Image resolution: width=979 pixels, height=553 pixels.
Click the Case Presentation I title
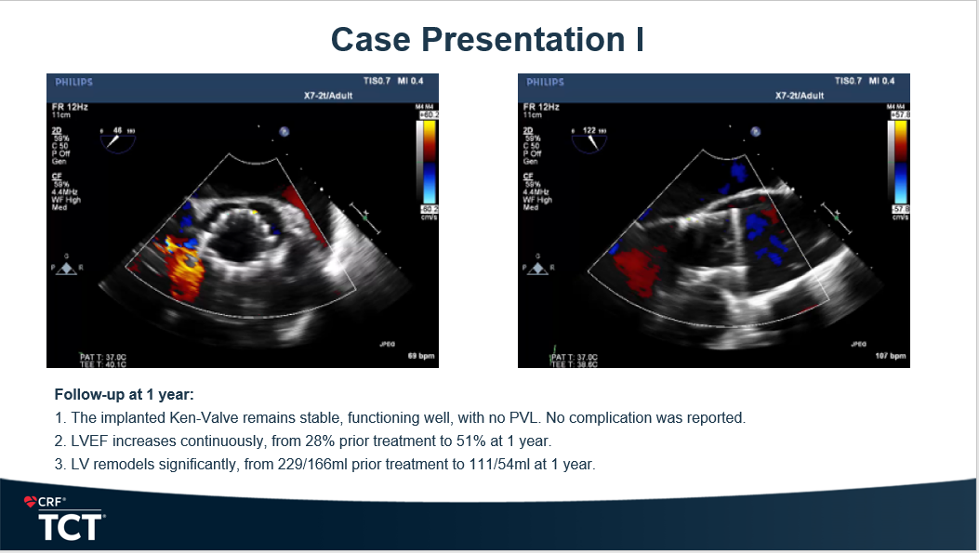488,39
